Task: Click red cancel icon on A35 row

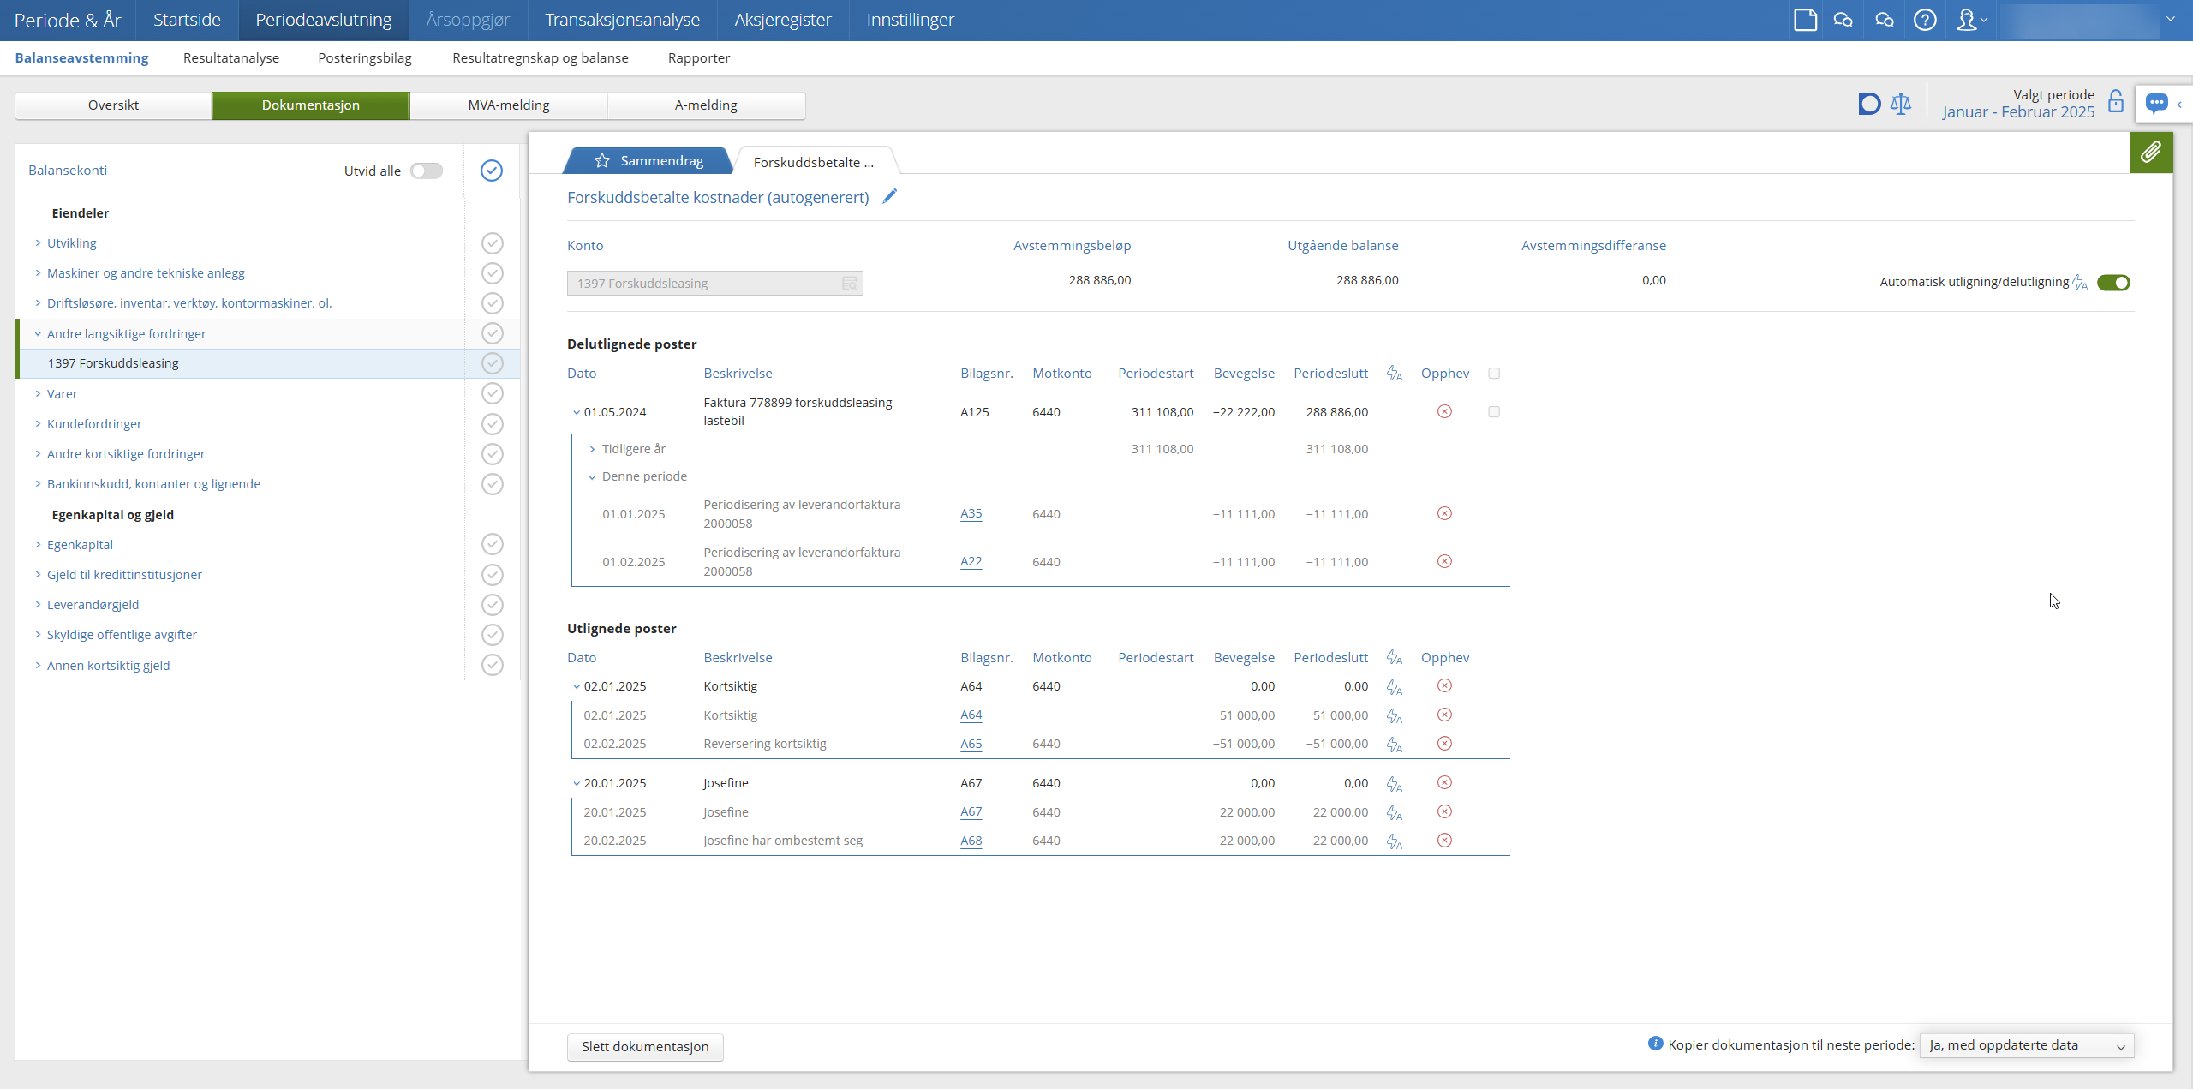Action: pos(1443,513)
